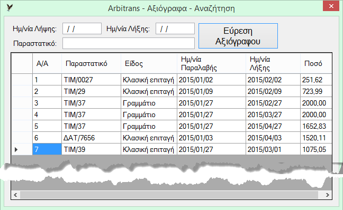The width and height of the screenshot is (343, 210).
Task: Select highlighted Α/Α cell 7
Action: pyautogui.click(x=47, y=149)
